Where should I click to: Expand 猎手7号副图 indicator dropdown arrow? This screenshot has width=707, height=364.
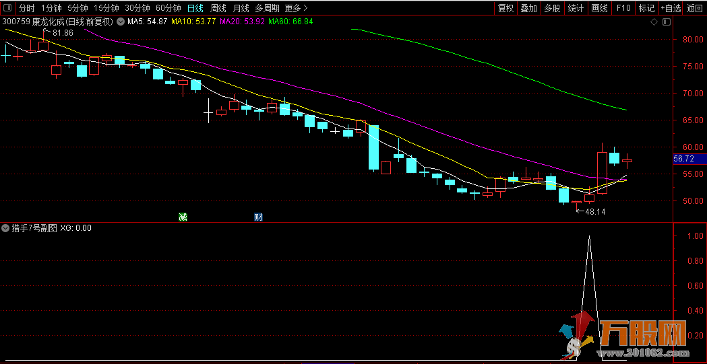[x=5, y=228]
